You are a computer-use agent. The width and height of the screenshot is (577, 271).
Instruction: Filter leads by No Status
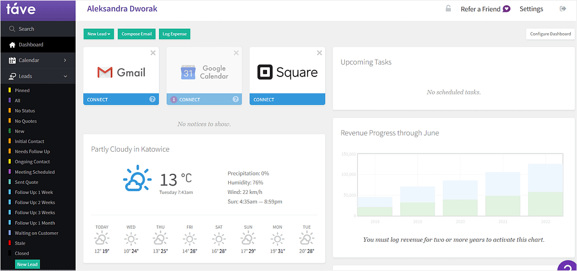25,111
